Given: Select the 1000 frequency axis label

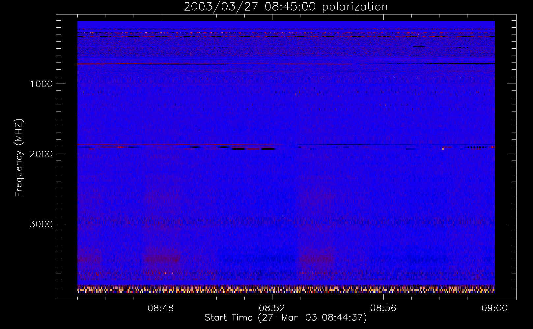Looking at the screenshot, I should coord(41,84).
